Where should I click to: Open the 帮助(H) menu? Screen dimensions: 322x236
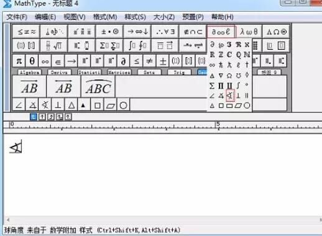tap(223, 17)
